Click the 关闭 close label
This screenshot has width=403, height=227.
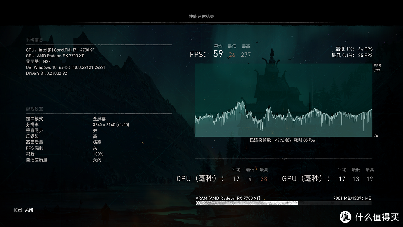[x=29, y=210]
